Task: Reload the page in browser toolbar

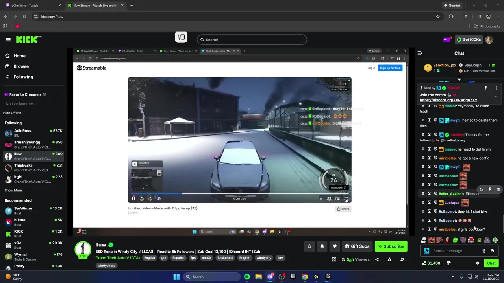Action: (25, 17)
